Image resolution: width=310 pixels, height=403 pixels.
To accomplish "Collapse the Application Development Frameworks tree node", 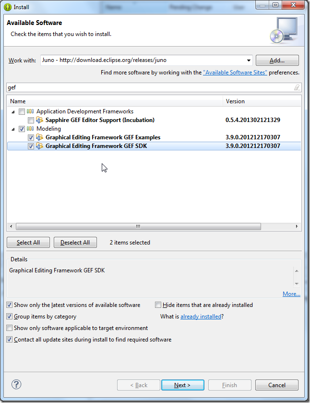I will tap(13, 112).
